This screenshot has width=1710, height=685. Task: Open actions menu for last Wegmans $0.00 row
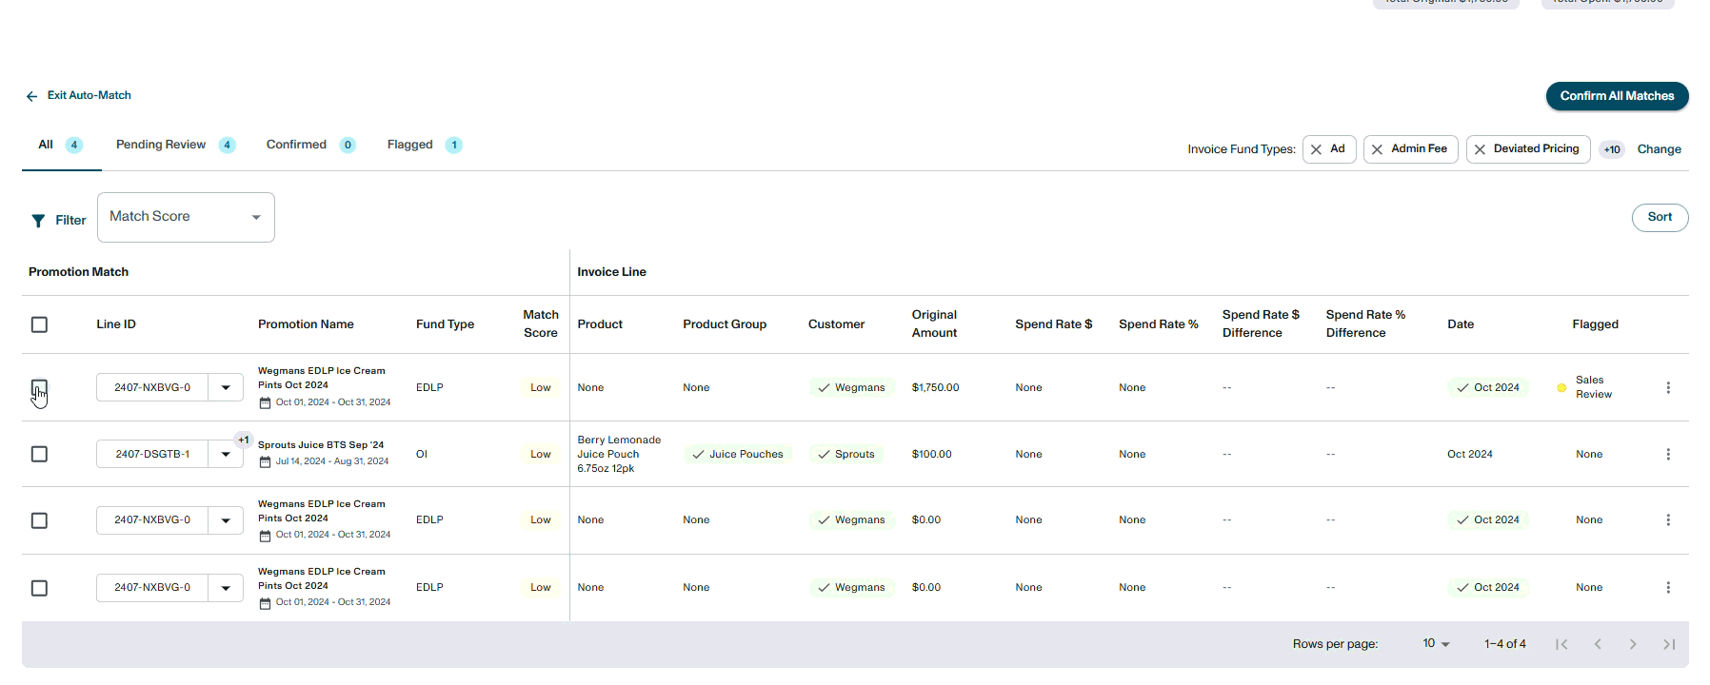click(1668, 587)
